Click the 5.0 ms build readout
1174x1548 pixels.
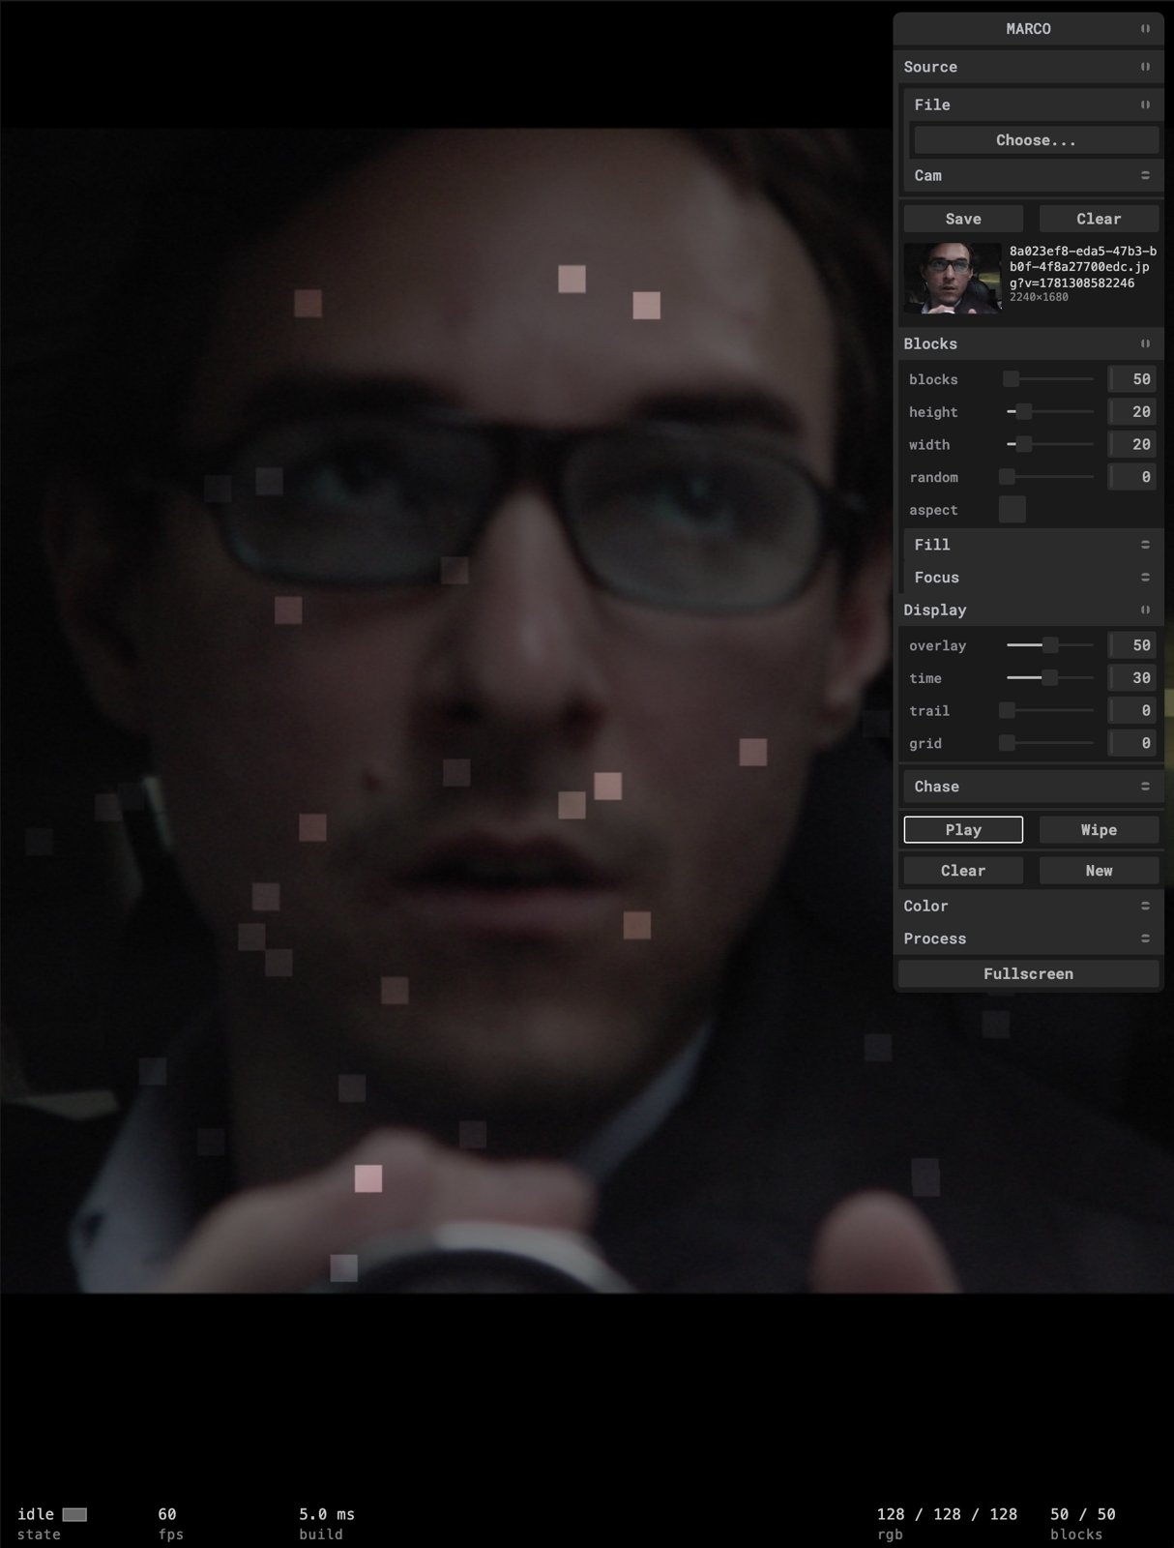click(x=327, y=1514)
